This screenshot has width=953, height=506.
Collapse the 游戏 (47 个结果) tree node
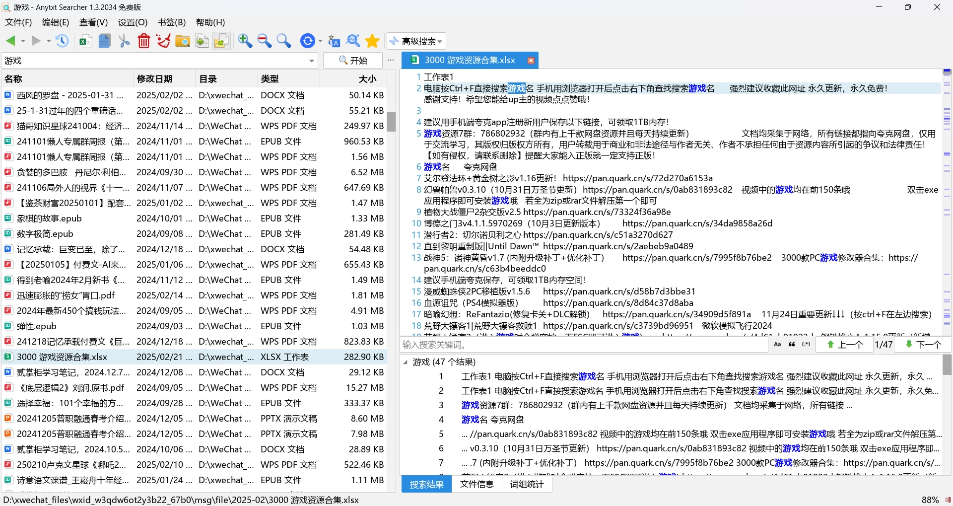point(406,362)
